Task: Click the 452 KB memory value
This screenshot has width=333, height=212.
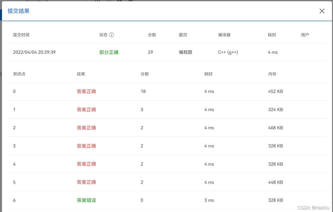Action: click(x=275, y=91)
